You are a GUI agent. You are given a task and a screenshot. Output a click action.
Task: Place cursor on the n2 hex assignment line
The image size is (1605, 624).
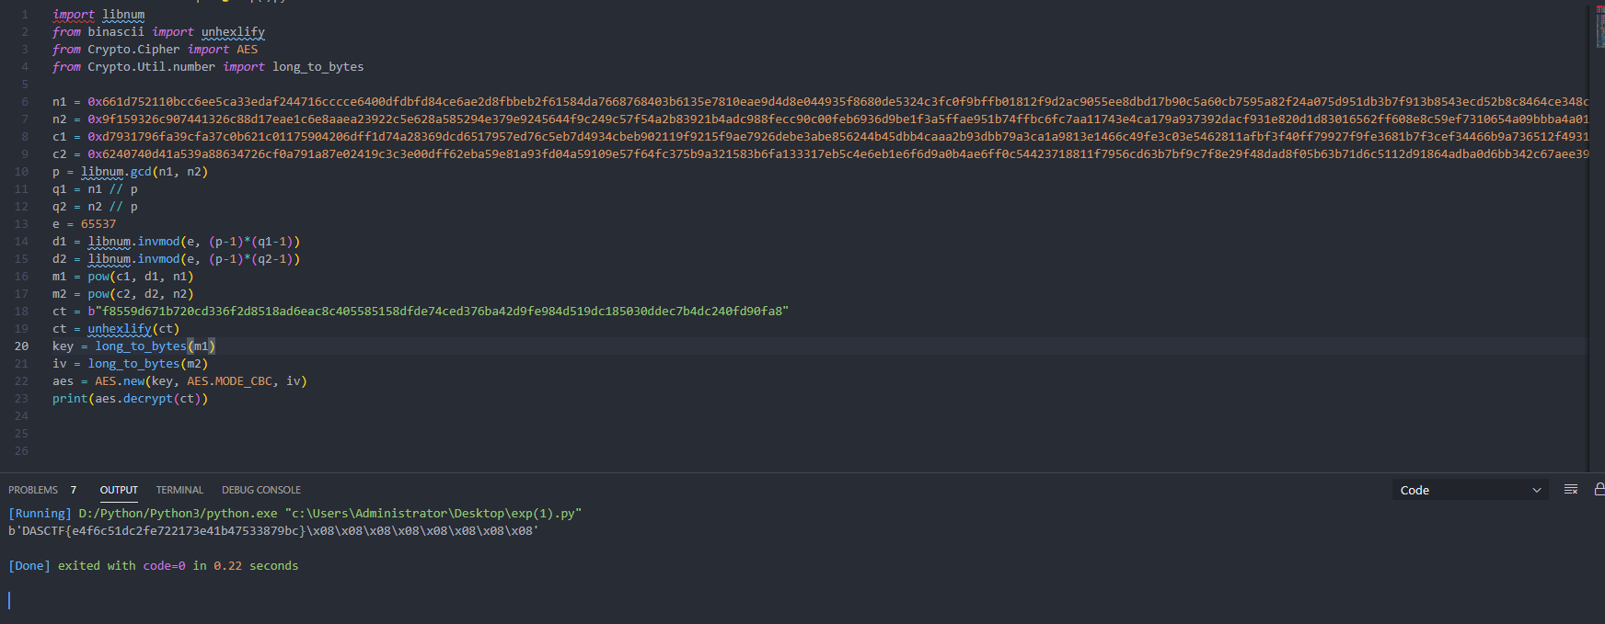[x=820, y=119]
